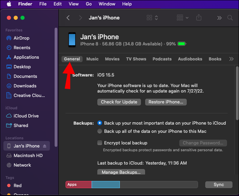Screen dimensions: 239x196
Task: Click the Jan's iPhone window title
Action: click(x=104, y=18)
